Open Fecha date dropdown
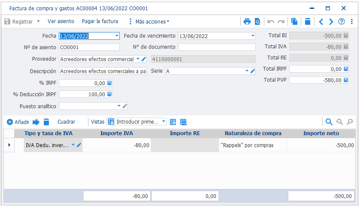360x207 pixels. [117, 35]
